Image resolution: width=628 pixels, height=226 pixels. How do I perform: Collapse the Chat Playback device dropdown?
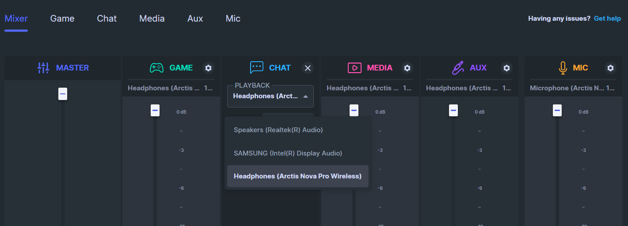(305, 96)
